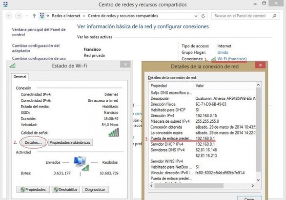This screenshot has width=286, height=200.
Task: Click Cambiar configuración del adaptador link
Action: (36, 48)
